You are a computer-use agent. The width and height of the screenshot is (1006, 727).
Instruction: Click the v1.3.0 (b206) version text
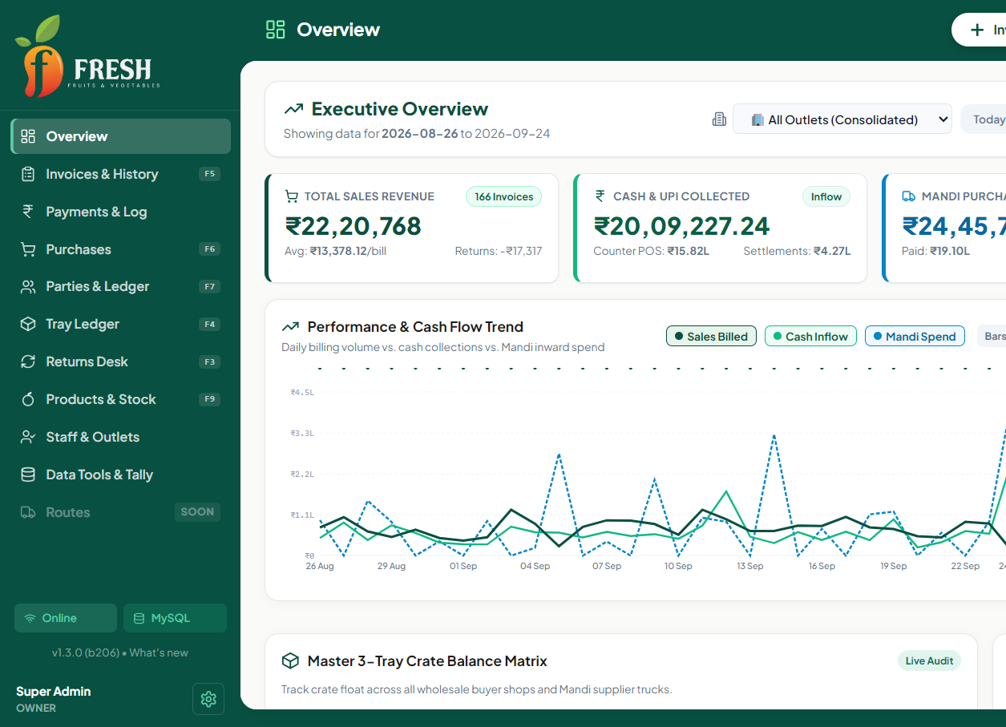[x=84, y=652]
